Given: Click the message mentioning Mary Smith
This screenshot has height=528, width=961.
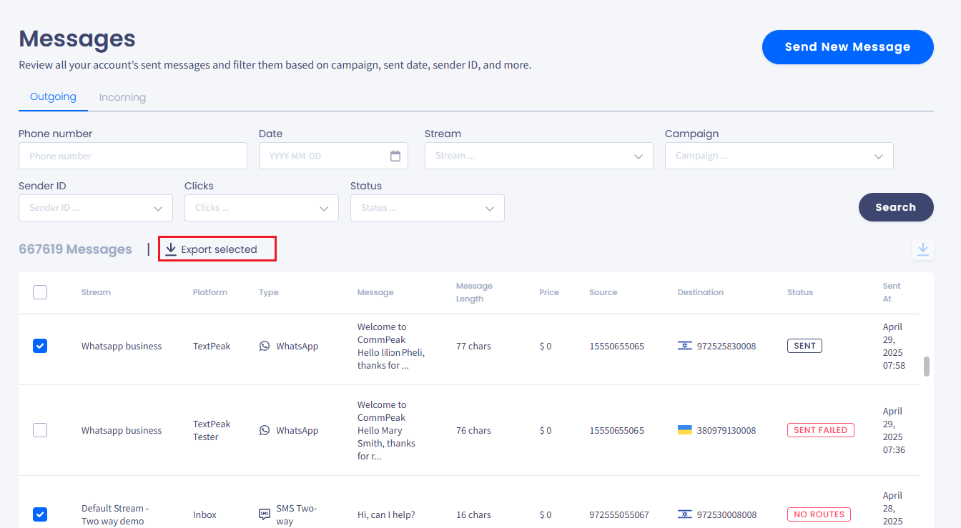Looking at the screenshot, I should coord(386,430).
